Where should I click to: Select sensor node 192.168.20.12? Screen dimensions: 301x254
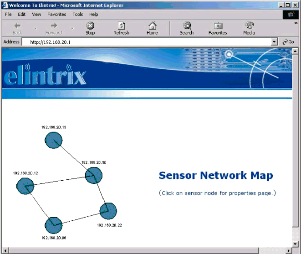tap(26, 185)
